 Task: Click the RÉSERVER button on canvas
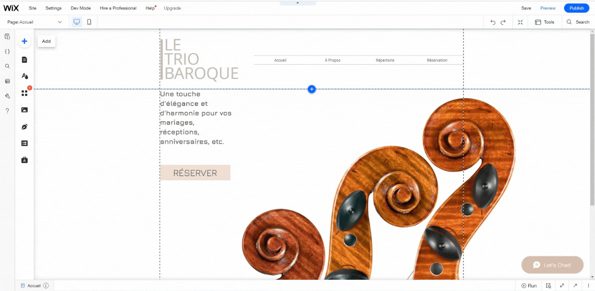[195, 173]
